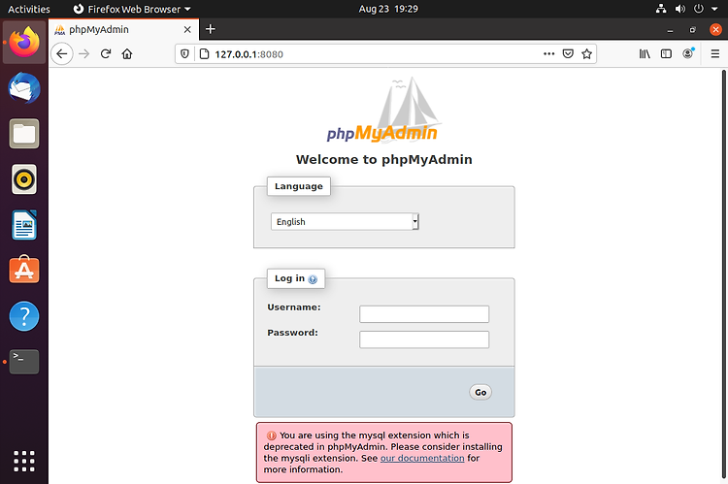Launch Firefox from the dock
This screenshot has width=728, height=484.
24,43
